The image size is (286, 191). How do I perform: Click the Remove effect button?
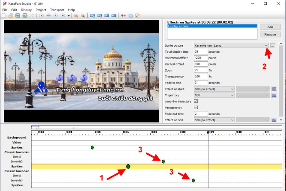[270, 34]
